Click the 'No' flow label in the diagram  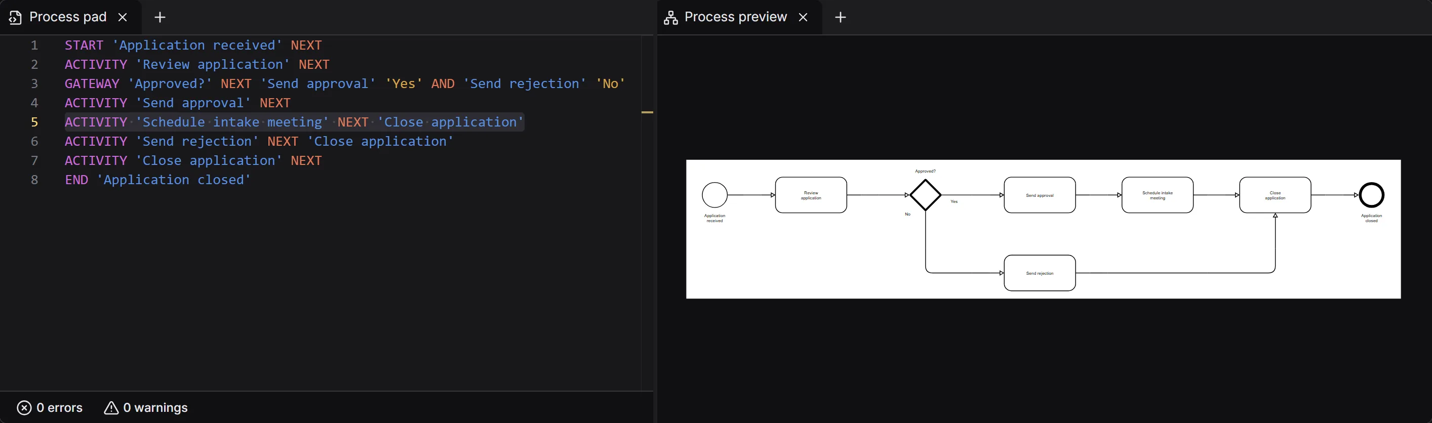[x=908, y=214]
